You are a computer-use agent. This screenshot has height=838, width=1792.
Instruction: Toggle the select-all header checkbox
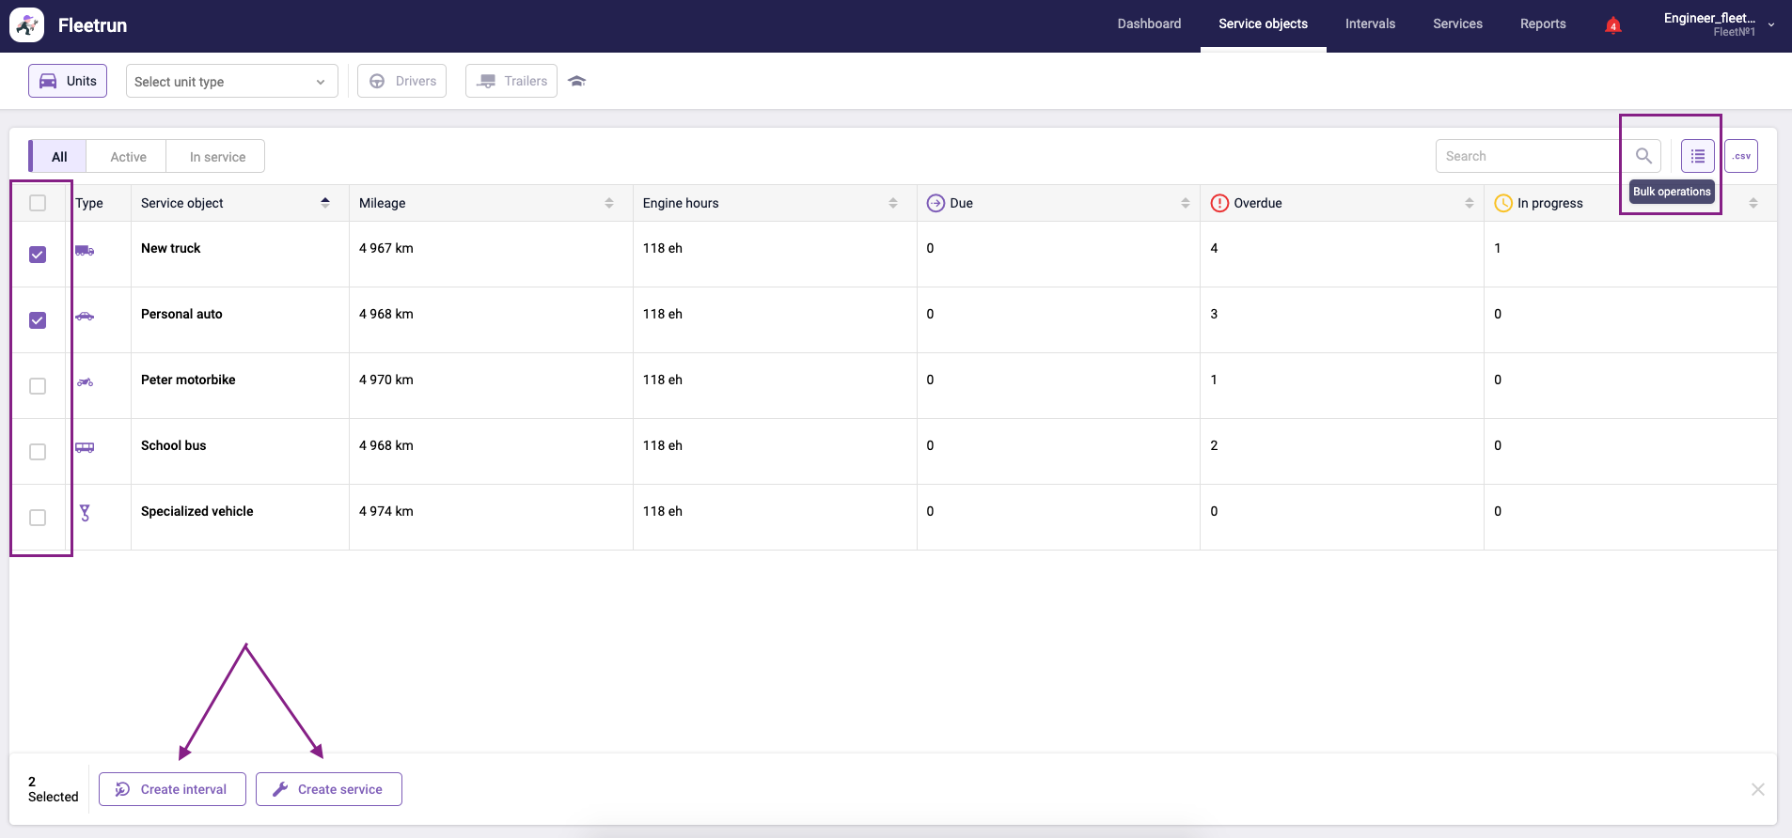pyautogui.click(x=38, y=203)
